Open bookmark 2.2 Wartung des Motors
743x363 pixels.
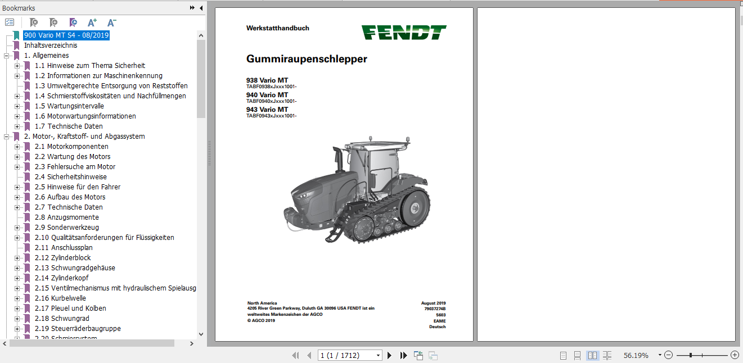pos(73,157)
